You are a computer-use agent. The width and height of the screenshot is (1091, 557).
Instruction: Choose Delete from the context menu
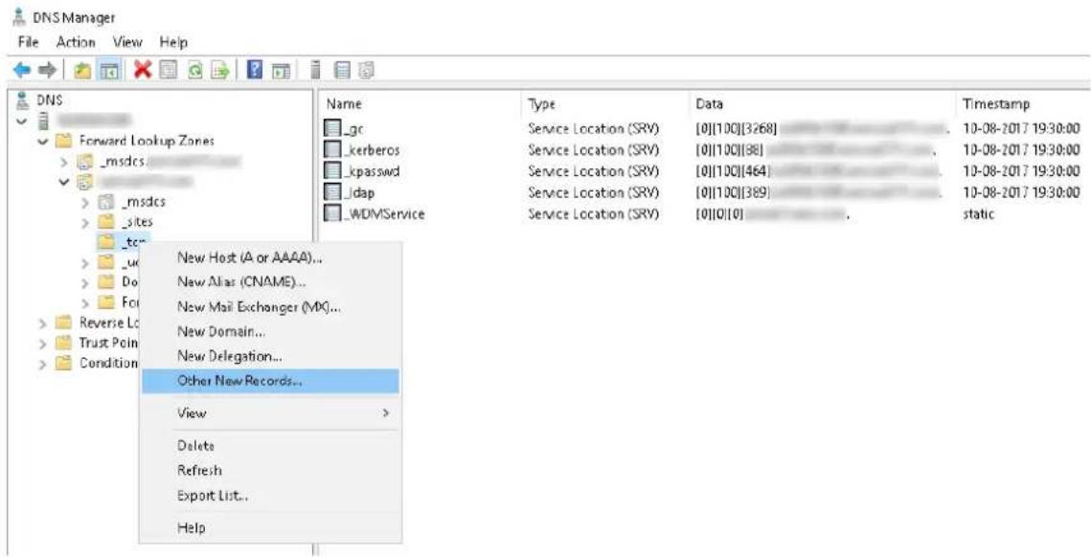coord(270,446)
